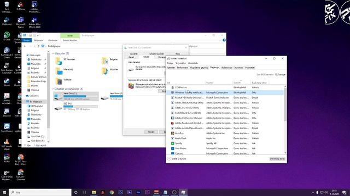Click Tamam in disk properties dialog
The width and height of the screenshot is (350, 196).
click(151, 132)
